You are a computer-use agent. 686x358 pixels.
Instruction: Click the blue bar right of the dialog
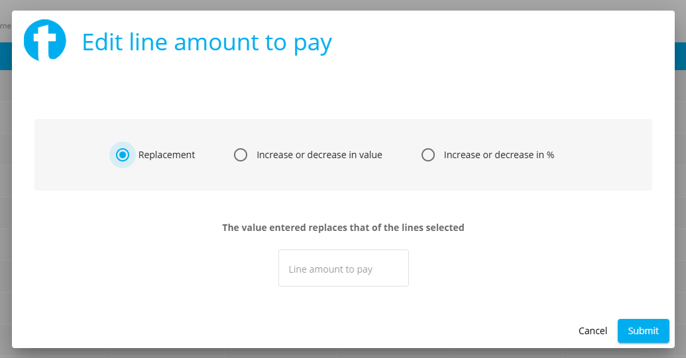tap(680, 56)
